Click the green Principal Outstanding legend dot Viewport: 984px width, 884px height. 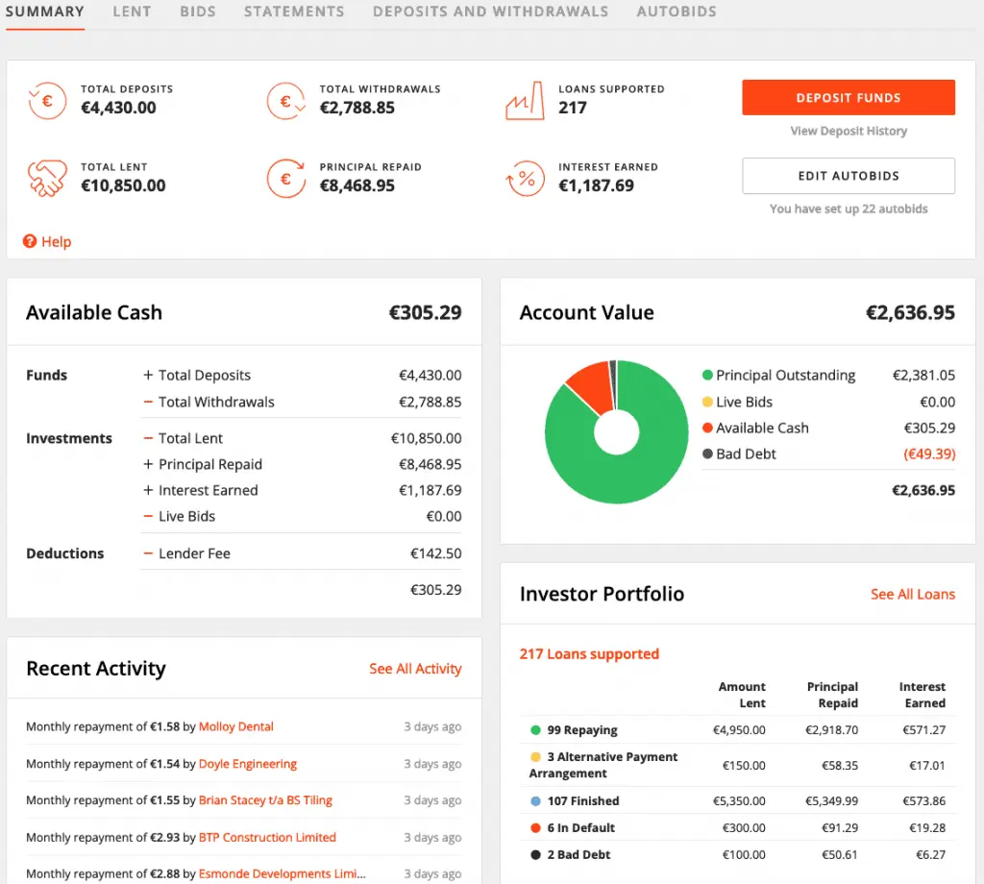click(x=707, y=375)
